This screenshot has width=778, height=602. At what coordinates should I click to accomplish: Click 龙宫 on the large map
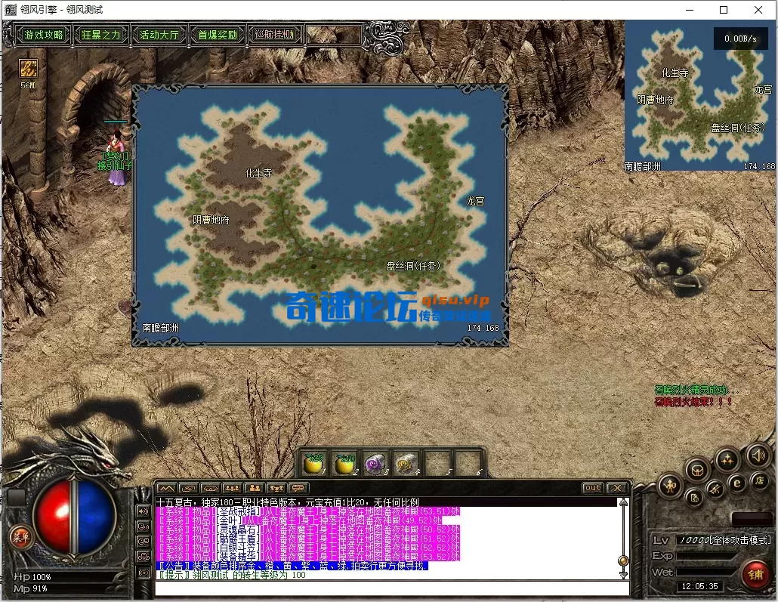tap(475, 201)
